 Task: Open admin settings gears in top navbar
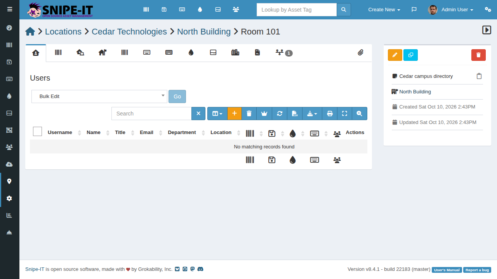(x=488, y=9)
